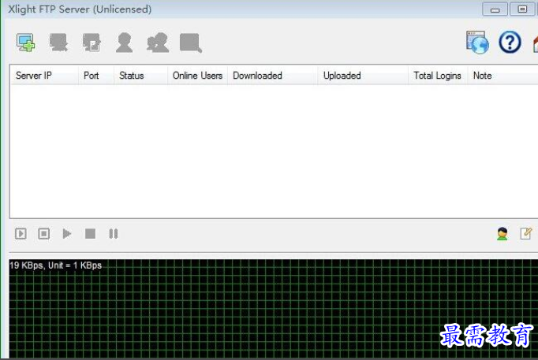Image resolution: width=538 pixels, height=360 pixels.
Task: Sort by the Online Users column header
Action: coord(198,76)
